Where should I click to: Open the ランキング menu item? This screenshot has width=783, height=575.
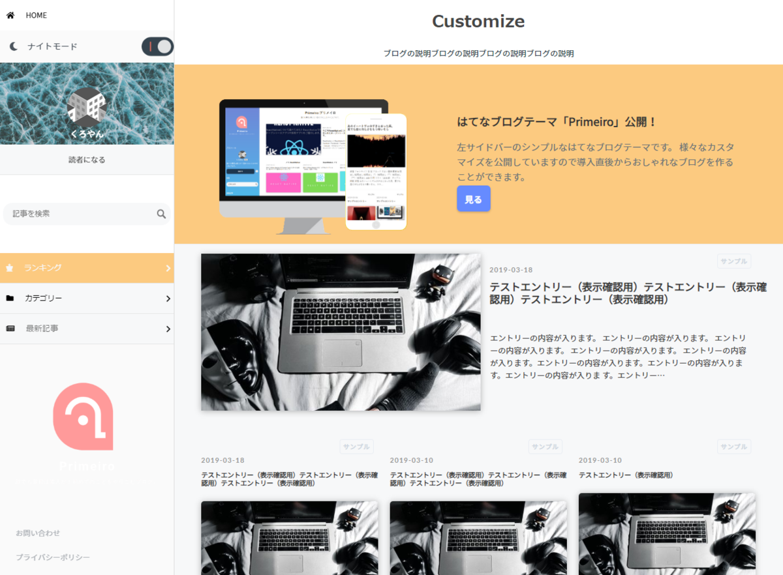[87, 268]
